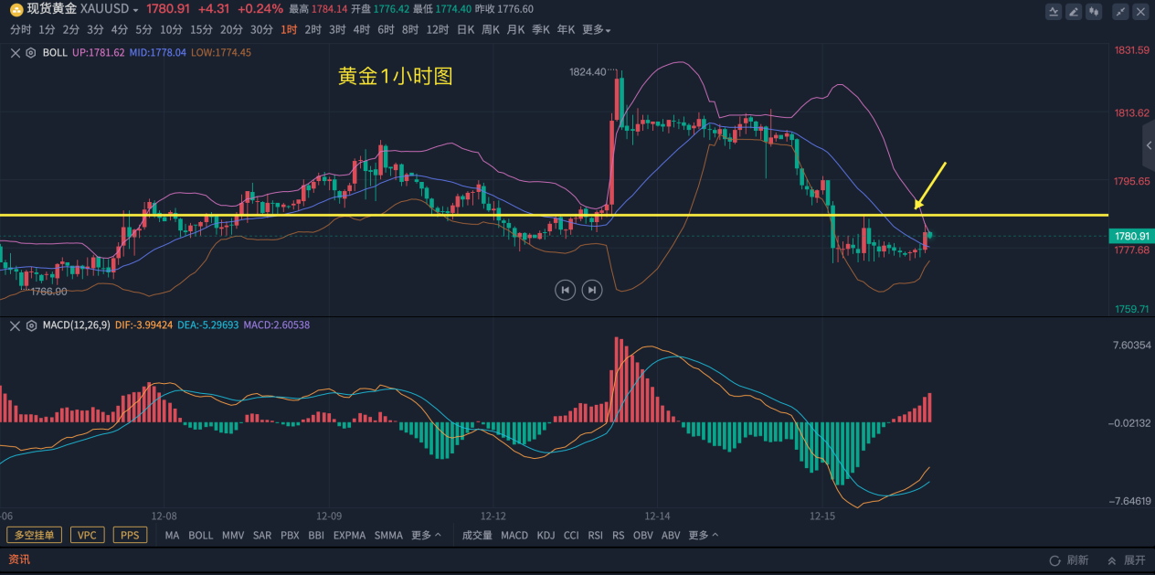Expand the 资讯 news panel via 展开
The width and height of the screenshot is (1155, 575).
1127,560
